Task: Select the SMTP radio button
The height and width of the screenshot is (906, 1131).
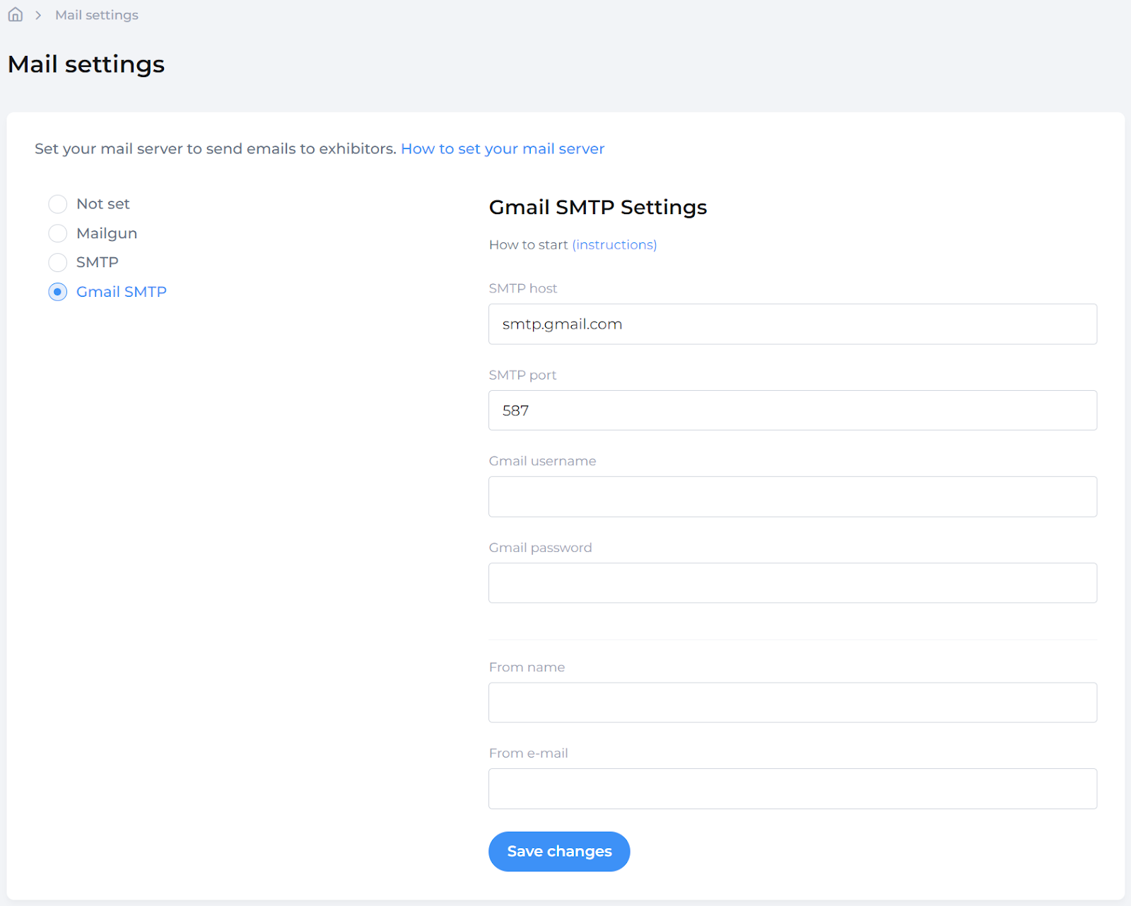Action: (x=58, y=262)
